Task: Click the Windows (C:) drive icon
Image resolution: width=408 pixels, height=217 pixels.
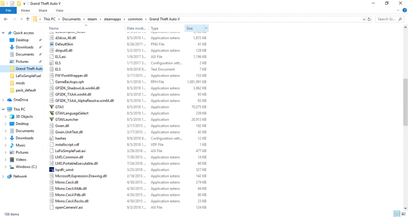Action: [12, 167]
